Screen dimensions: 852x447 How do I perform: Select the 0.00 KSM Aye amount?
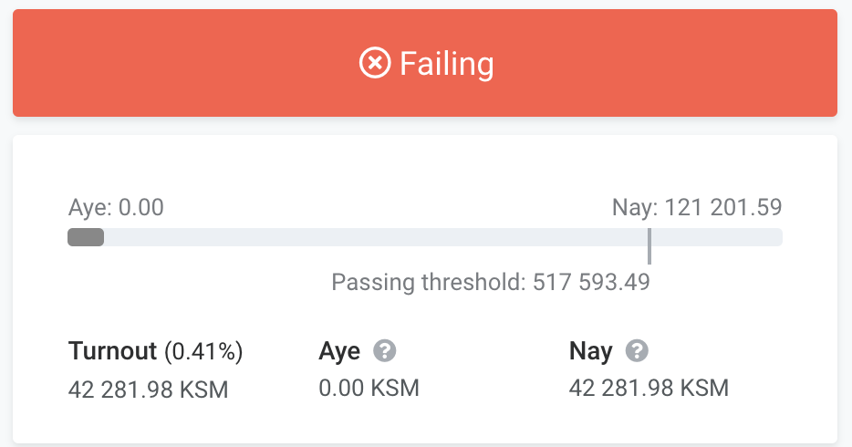(369, 389)
